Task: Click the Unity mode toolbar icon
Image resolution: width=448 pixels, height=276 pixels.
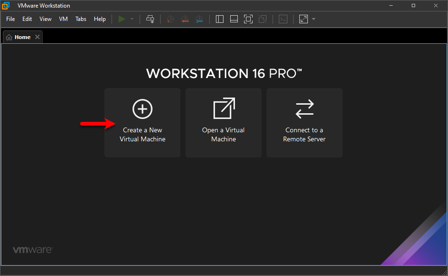Action: (x=263, y=19)
